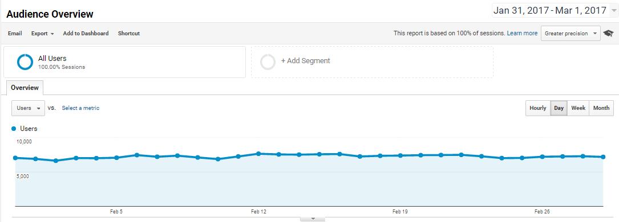The width and height of the screenshot is (619, 222).
Task: Select the Overview tab
Action: point(25,88)
